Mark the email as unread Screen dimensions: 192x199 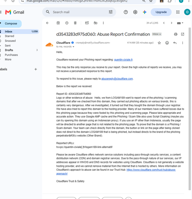coord(87,23)
